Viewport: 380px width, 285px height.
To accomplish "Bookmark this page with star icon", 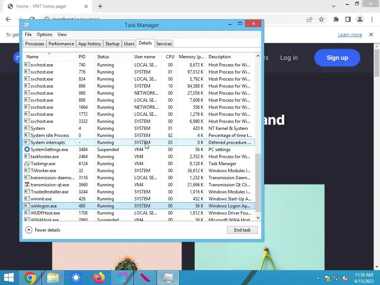I will tap(321, 19).
